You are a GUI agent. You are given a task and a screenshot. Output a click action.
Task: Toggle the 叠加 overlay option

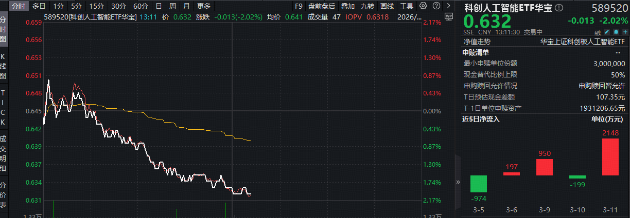[348, 6]
